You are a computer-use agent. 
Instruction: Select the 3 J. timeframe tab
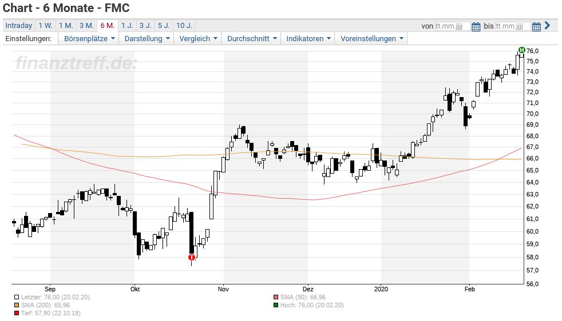click(x=145, y=25)
